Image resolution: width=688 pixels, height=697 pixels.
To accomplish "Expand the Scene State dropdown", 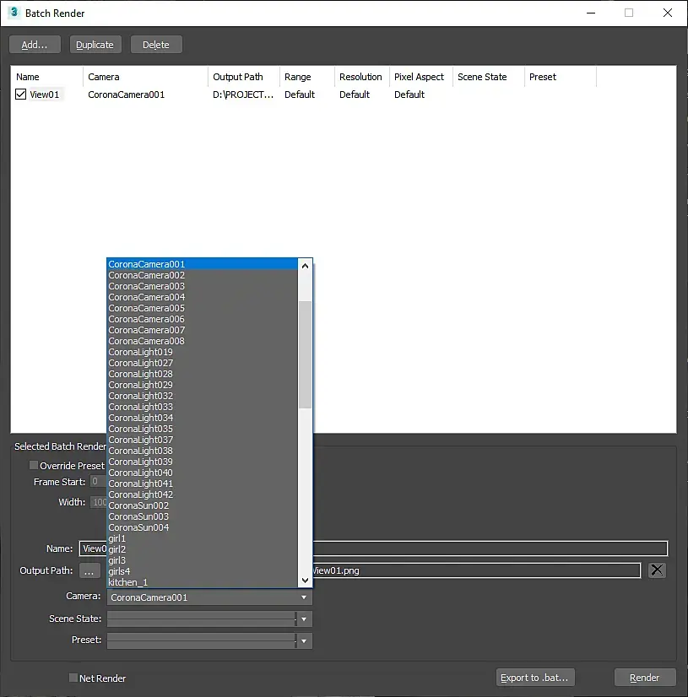I will coord(304,619).
